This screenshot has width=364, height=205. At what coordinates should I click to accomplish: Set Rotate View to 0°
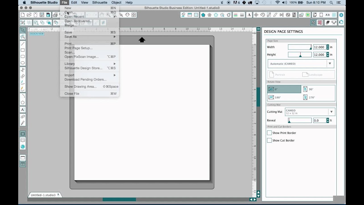[284, 89]
